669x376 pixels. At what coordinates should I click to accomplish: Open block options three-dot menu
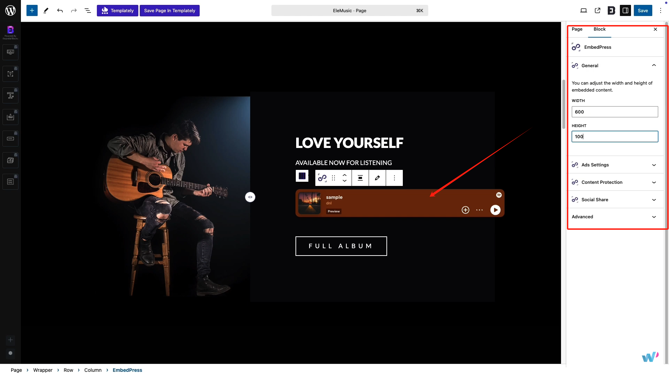click(x=394, y=178)
